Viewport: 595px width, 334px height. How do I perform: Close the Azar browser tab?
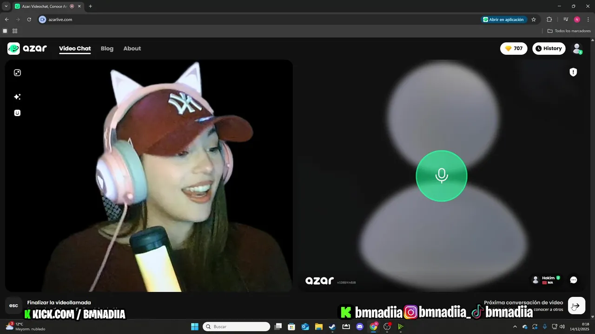(x=79, y=6)
